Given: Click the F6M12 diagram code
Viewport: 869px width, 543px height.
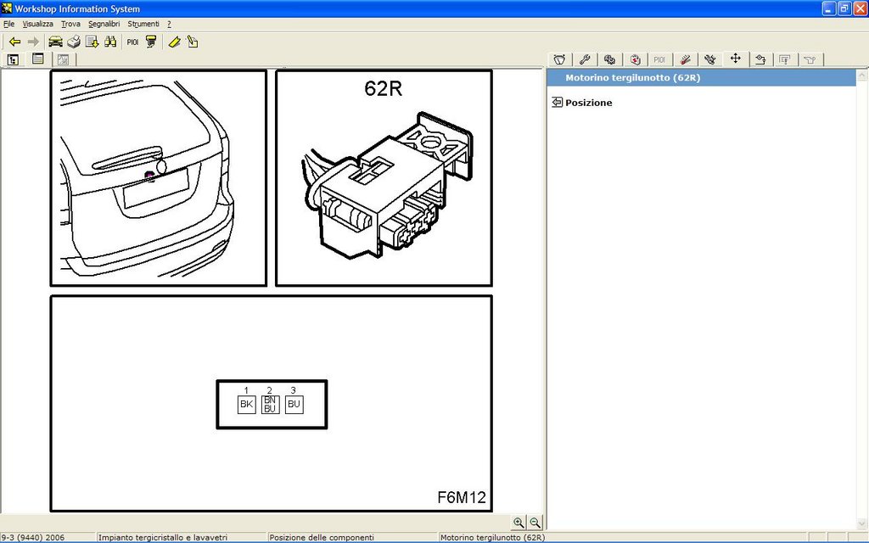Looking at the screenshot, I should (462, 497).
